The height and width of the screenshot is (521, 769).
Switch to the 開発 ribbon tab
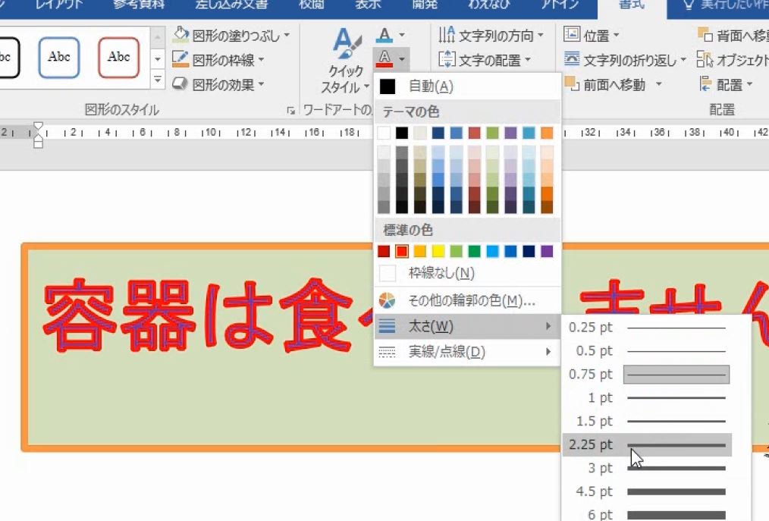pyautogui.click(x=425, y=5)
